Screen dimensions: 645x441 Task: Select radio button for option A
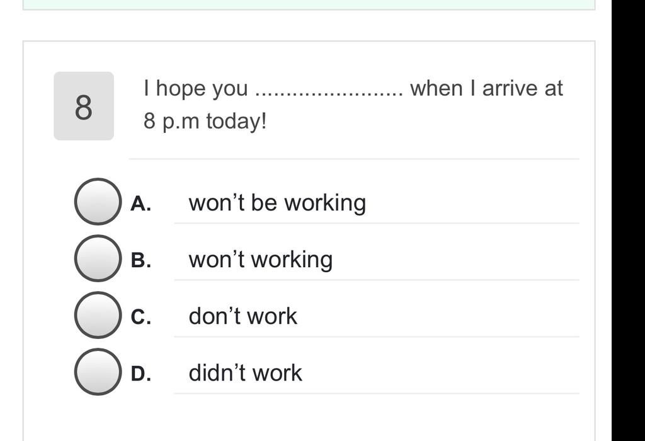98,202
